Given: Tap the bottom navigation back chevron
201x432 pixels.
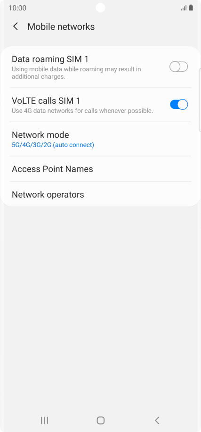Looking at the screenshot, I should (157, 420).
